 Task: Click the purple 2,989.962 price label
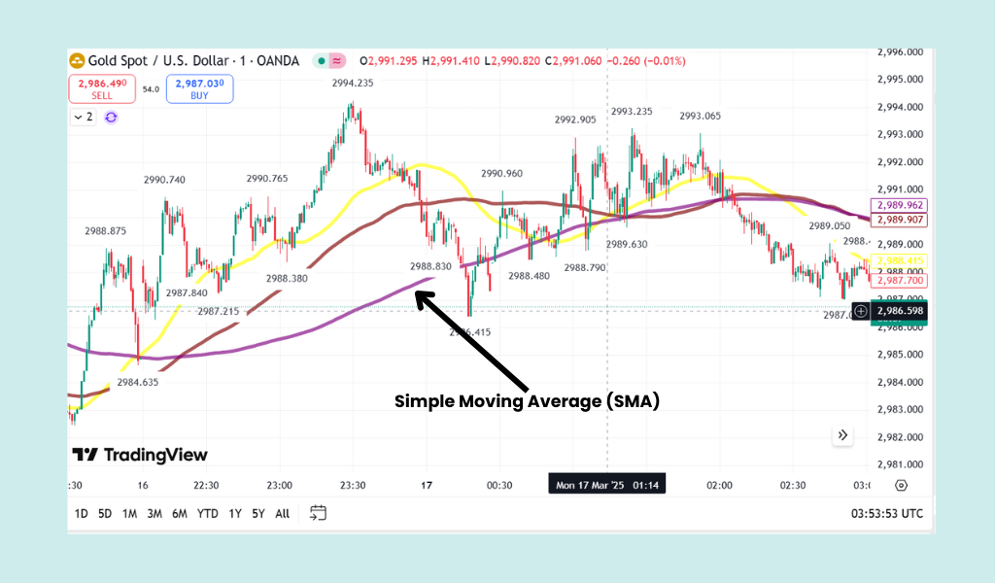pos(900,205)
